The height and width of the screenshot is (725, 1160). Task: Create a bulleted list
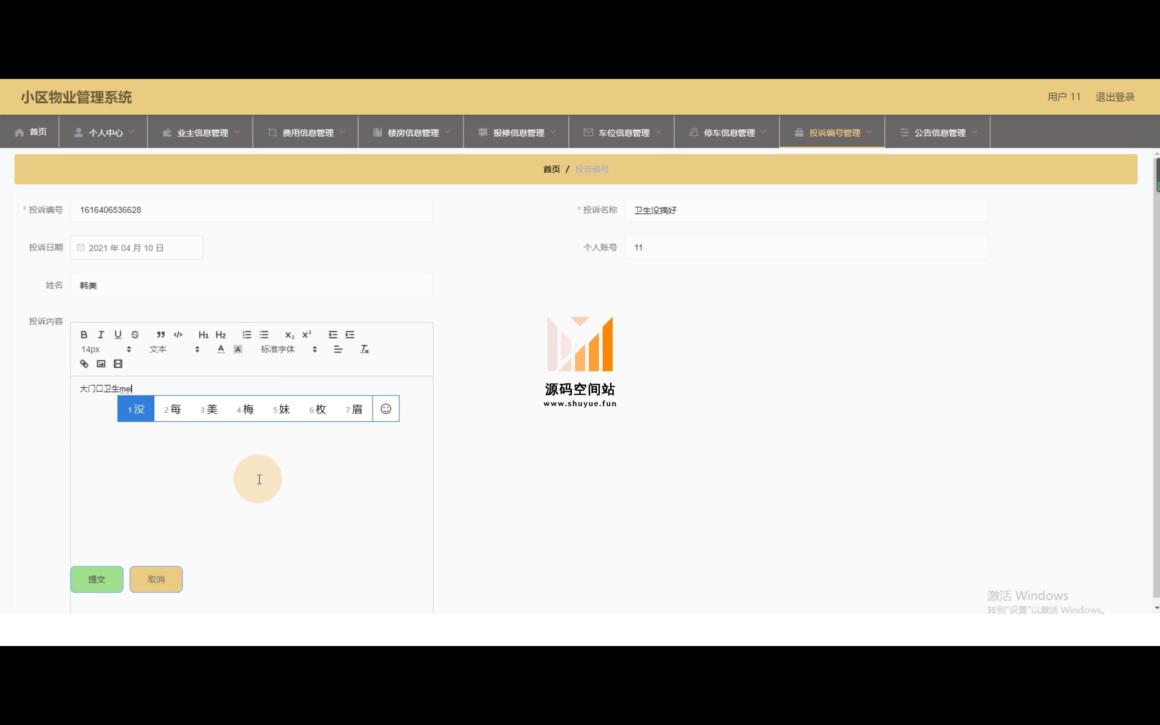click(x=264, y=335)
